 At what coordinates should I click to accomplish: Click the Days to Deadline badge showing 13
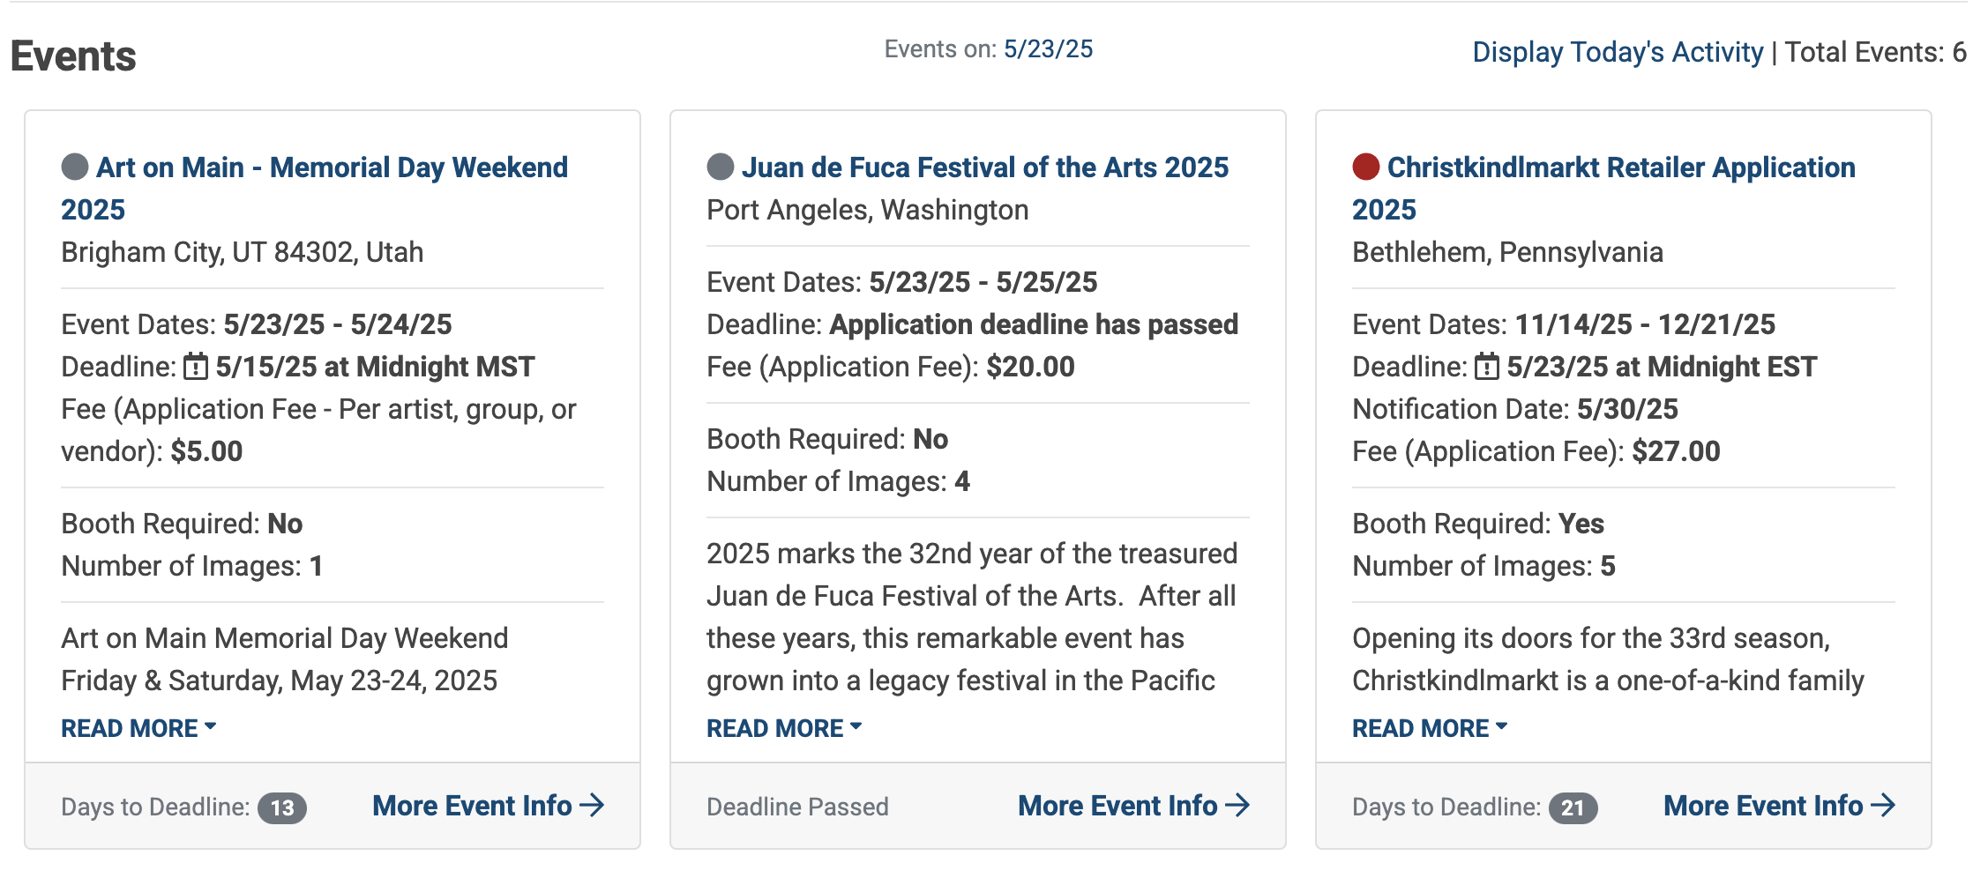coord(284,807)
